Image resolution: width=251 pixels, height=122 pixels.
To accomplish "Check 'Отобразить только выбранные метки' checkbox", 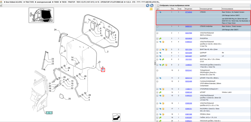I will coord(158,6).
